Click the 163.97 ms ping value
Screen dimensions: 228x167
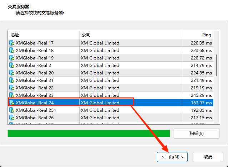(x=202, y=103)
